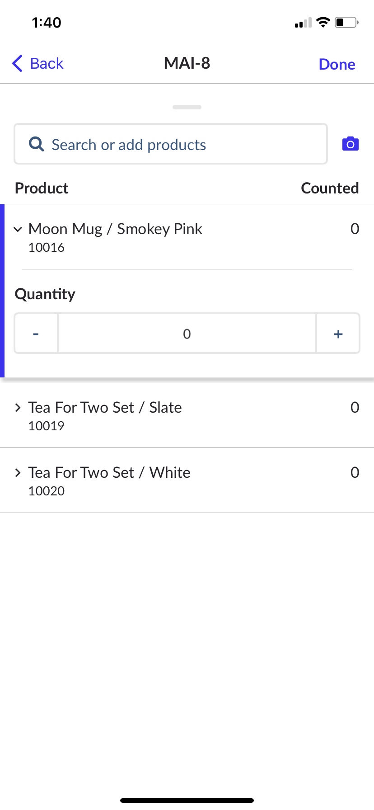This screenshot has height=810, width=374.
Task: Expand the Tea For Two Set / White row
Action: point(18,473)
